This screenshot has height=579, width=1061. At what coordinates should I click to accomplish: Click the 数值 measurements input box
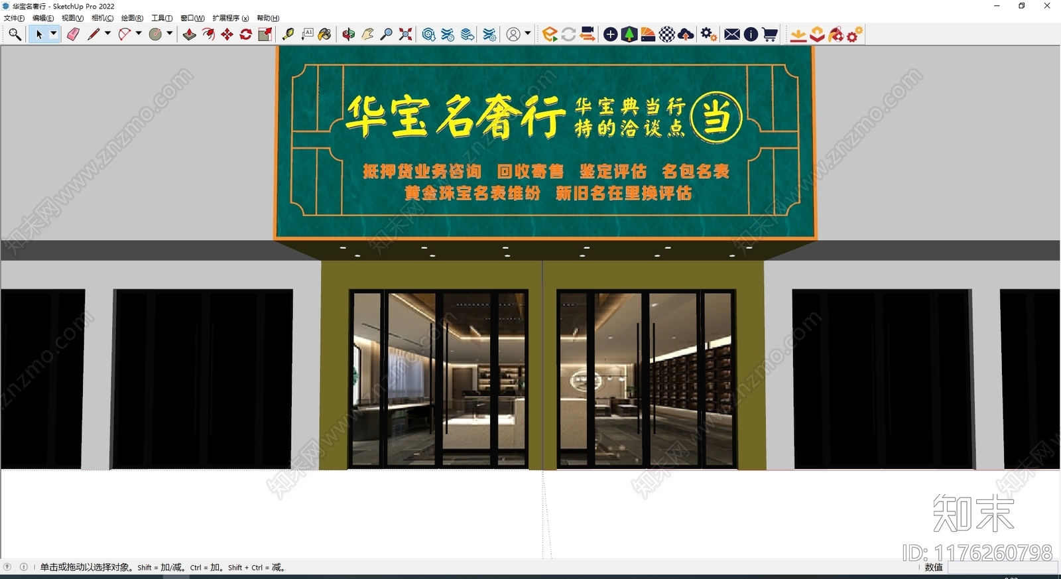click(1002, 568)
